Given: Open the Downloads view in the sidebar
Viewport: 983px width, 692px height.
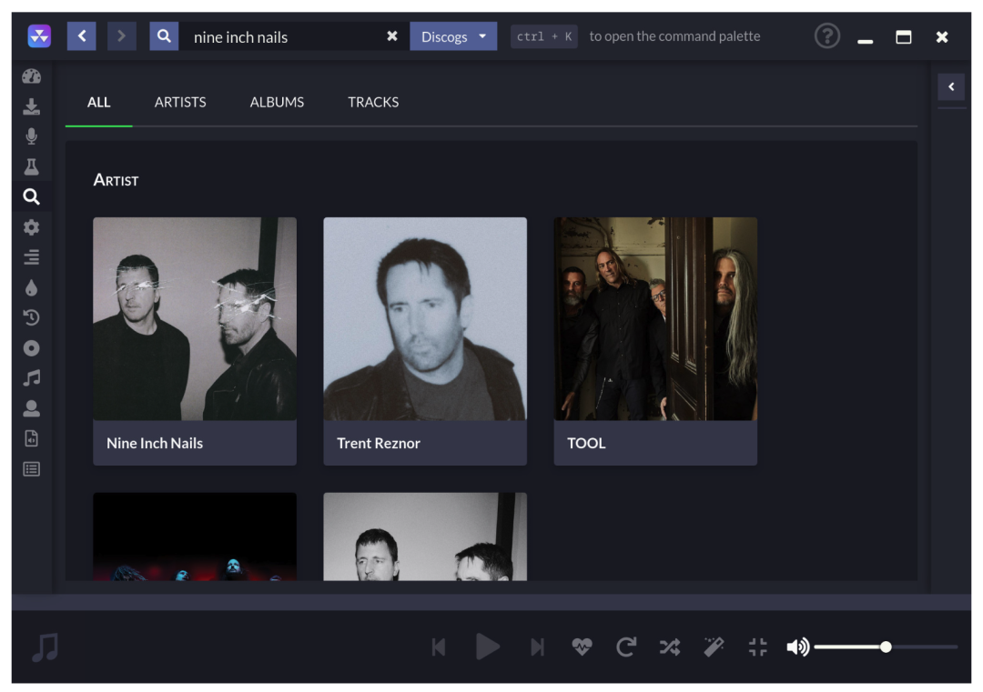Looking at the screenshot, I should point(31,106).
